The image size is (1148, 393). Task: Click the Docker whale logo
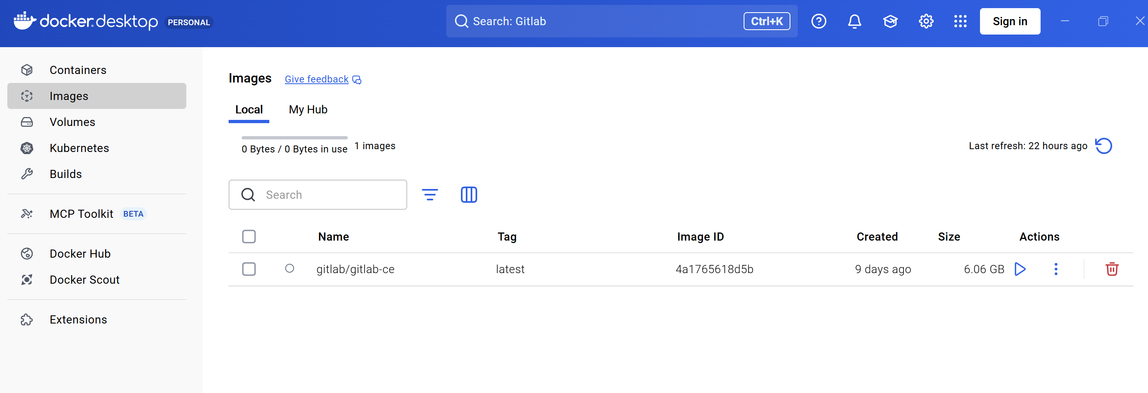tap(24, 20)
